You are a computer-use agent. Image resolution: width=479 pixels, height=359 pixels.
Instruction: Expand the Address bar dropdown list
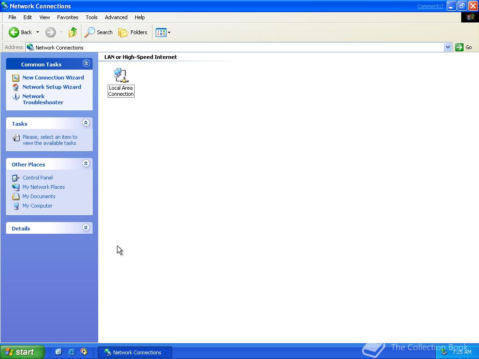pyautogui.click(x=448, y=47)
